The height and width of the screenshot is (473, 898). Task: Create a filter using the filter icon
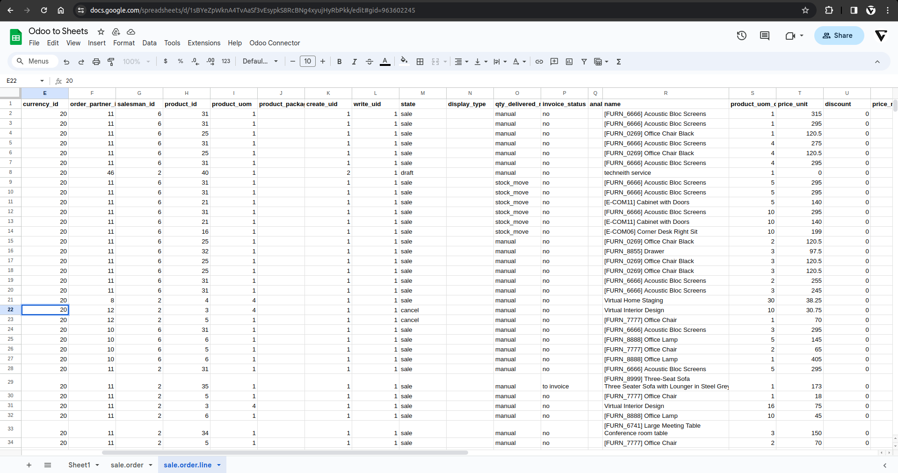[584, 61]
